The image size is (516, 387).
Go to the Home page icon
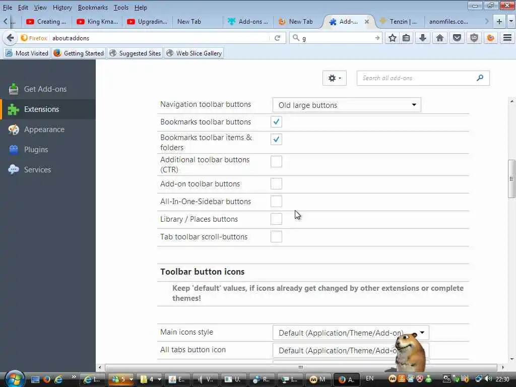coord(439,38)
